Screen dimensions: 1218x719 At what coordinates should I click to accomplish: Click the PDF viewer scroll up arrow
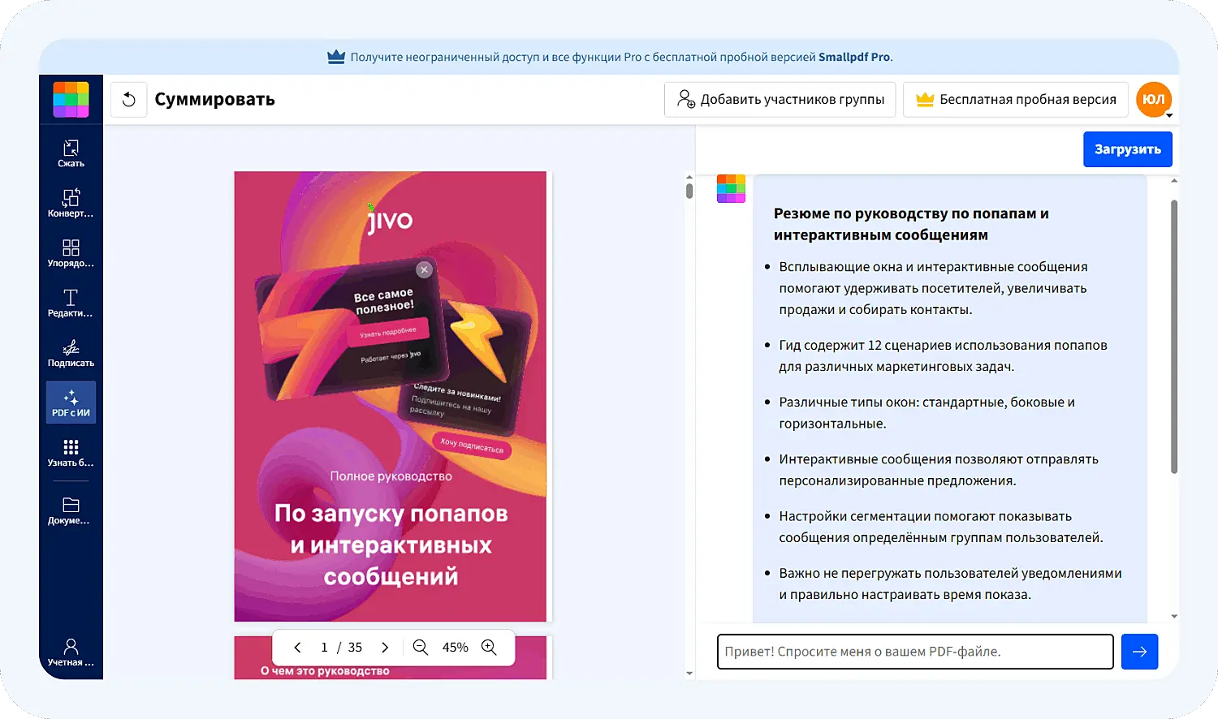(x=689, y=177)
